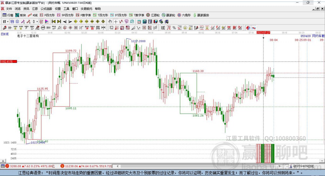
Task: Toggle the crosshair cursor tool
Action: [x=116, y=22]
